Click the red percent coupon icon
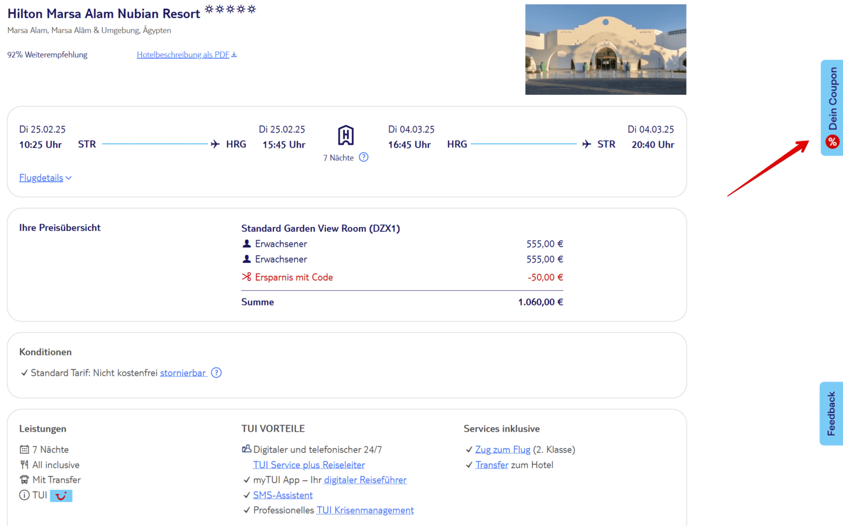The image size is (843, 526). pos(832,142)
